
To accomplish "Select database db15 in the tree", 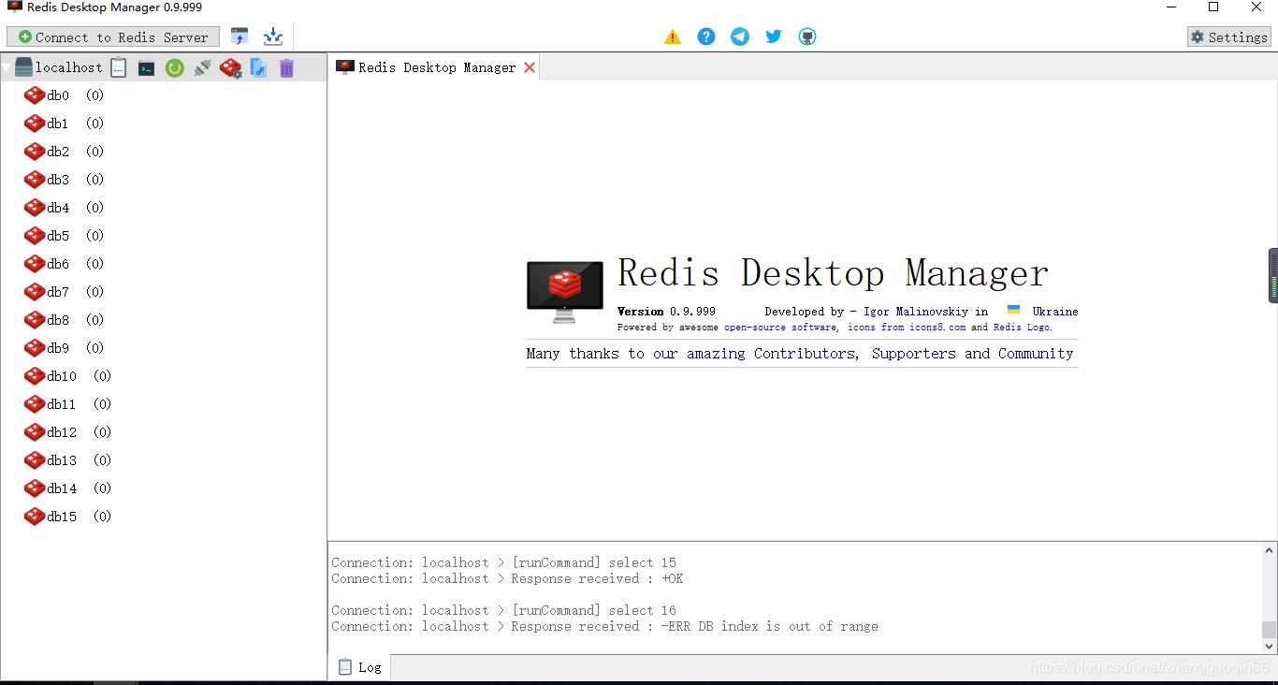I will [x=67, y=517].
